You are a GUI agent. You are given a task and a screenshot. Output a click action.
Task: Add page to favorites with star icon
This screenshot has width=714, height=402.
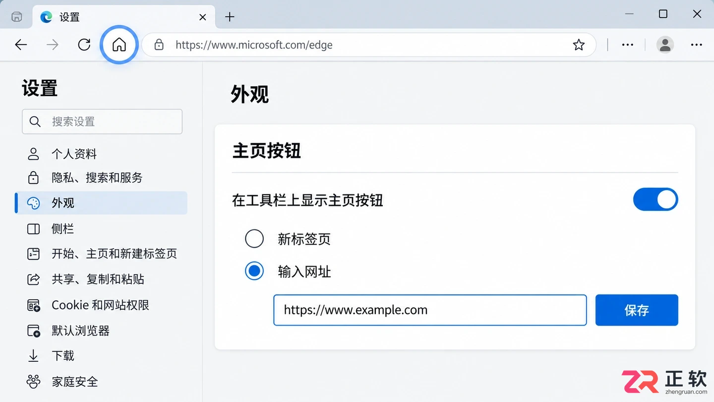tap(579, 45)
